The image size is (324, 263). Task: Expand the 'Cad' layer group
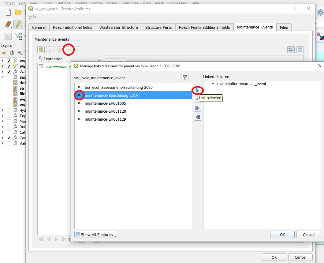pos(3,138)
